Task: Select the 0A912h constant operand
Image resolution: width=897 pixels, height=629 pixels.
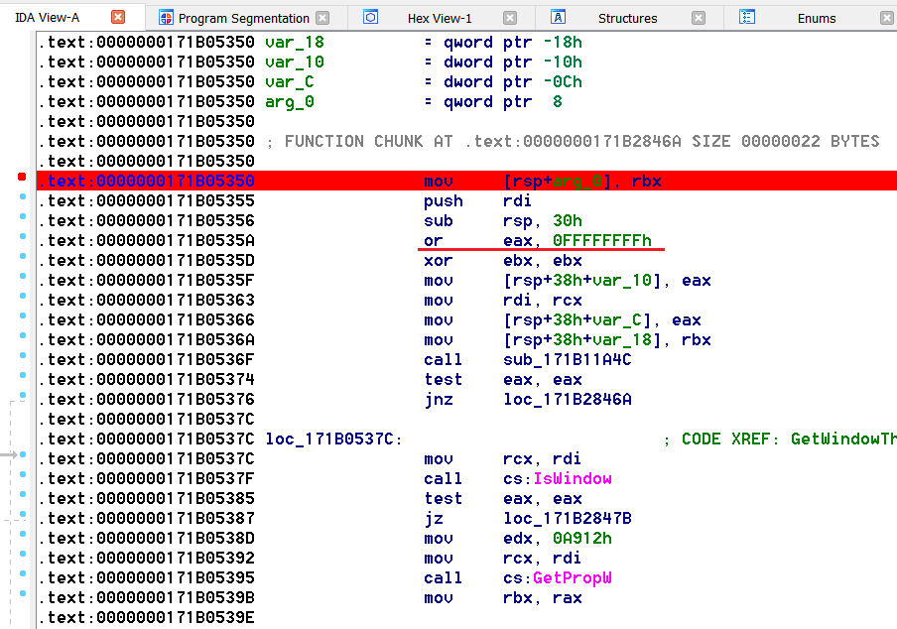Action: click(582, 538)
